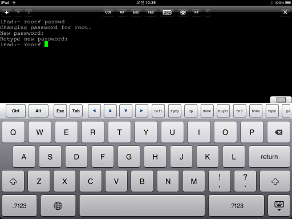
Task: Tap the Left key in the extra key row
Action: [158, 111]
